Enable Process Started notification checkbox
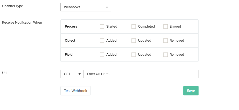 pyautogui.click(x=102, y=27)
